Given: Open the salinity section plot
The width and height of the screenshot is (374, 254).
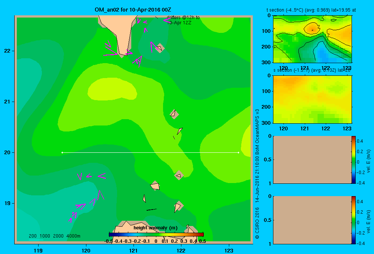Looking at the screenshot, I should tap(312, 99).
